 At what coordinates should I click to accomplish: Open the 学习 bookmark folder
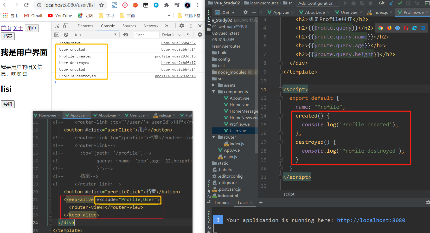coord(106,16)
